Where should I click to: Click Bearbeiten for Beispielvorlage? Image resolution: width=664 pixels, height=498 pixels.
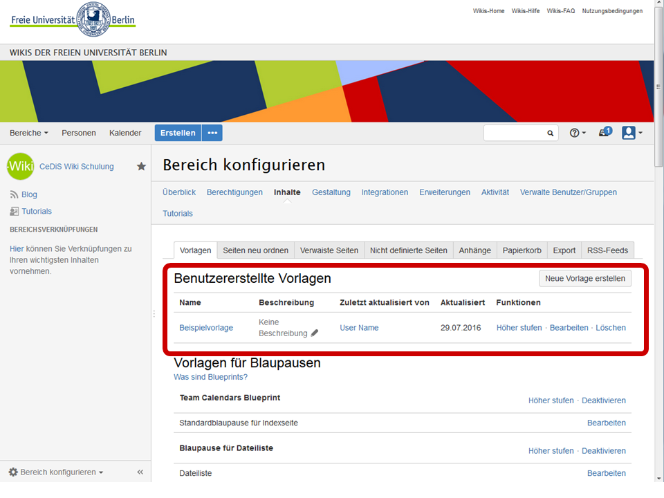(x=569, y=328)
